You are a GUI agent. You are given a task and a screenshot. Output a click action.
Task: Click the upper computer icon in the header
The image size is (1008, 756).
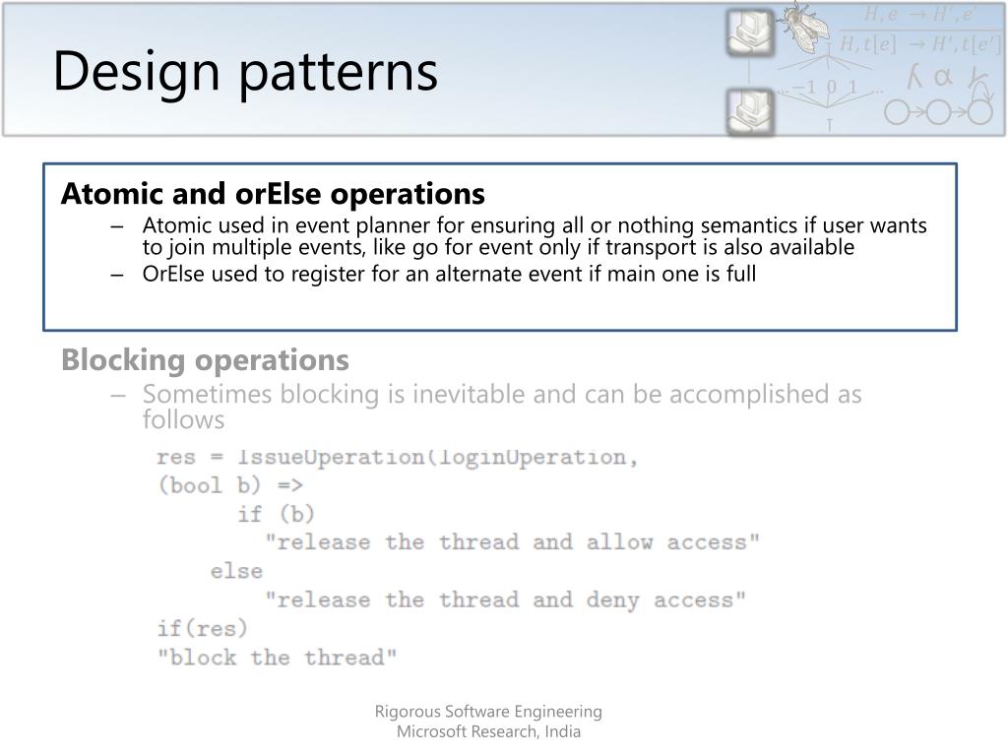[750, 31]
